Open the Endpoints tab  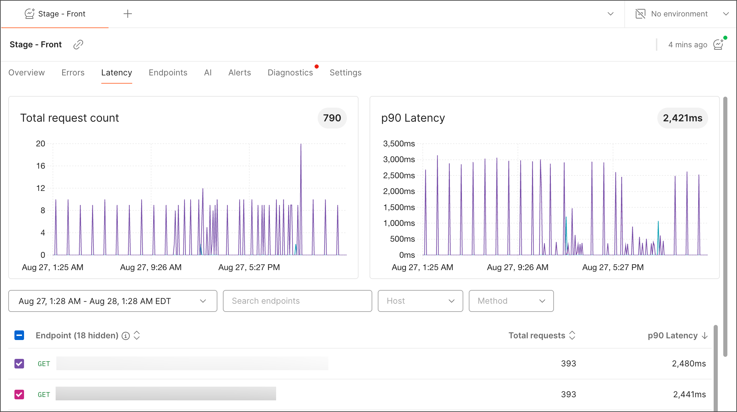click(168, 73)
